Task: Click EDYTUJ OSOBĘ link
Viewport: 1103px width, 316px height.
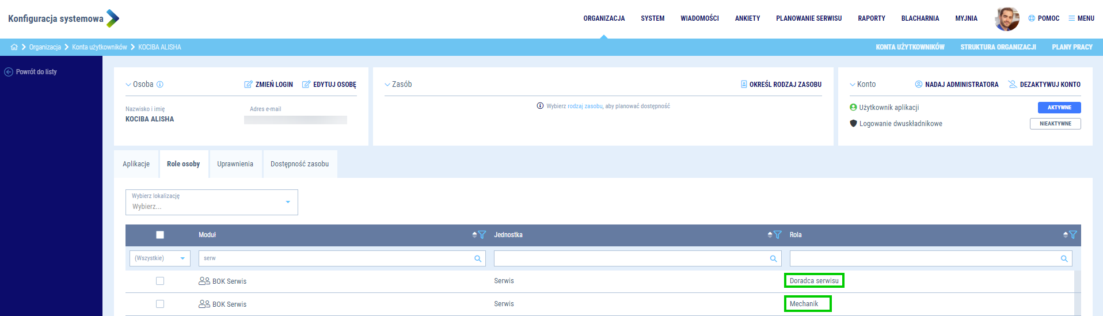Action: tap(329, 85)
